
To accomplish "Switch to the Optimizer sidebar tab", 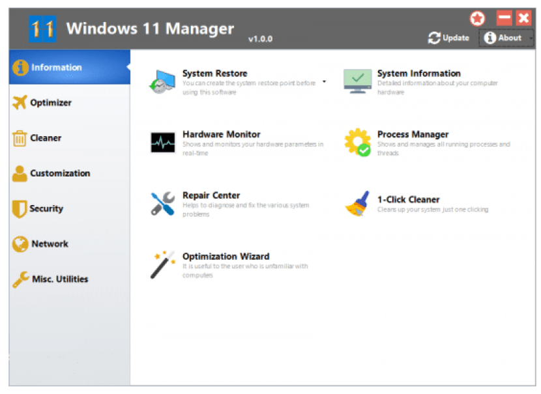I will [x=51, y=103].
